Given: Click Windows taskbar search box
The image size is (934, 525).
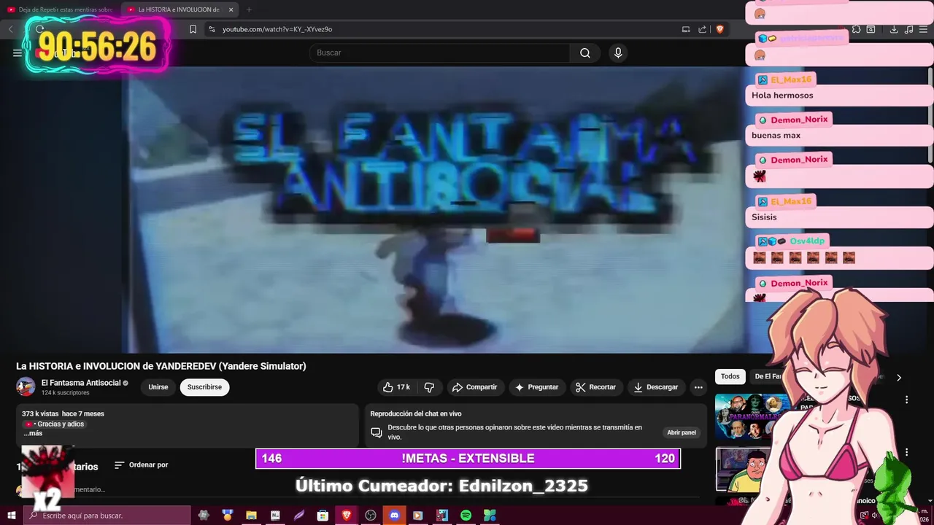Looking at the screenshot, I should (x=107, y=516).
